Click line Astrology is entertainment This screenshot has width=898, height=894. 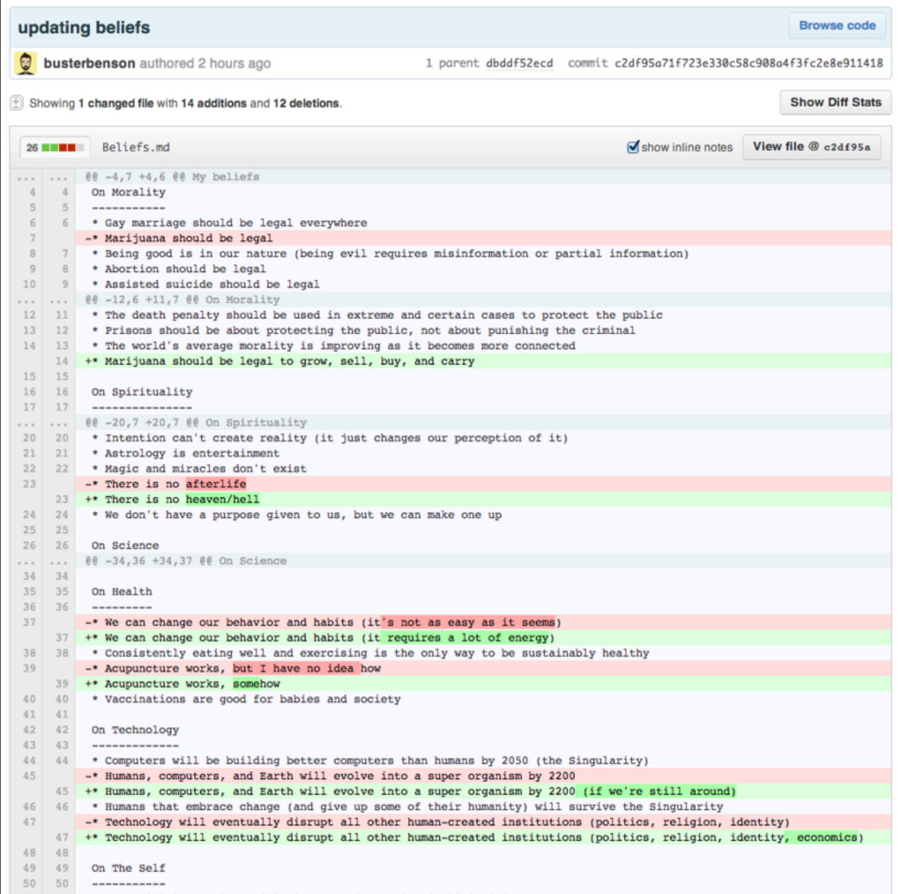pos(483,453)
